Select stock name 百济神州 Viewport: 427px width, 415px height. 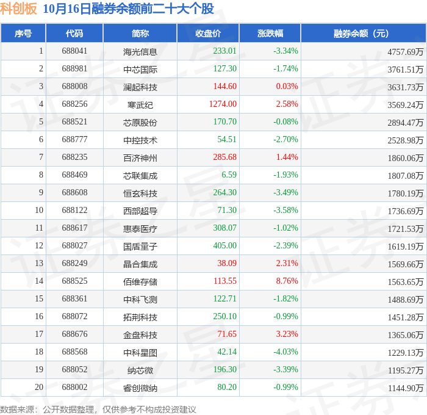(x=140, y=158)
